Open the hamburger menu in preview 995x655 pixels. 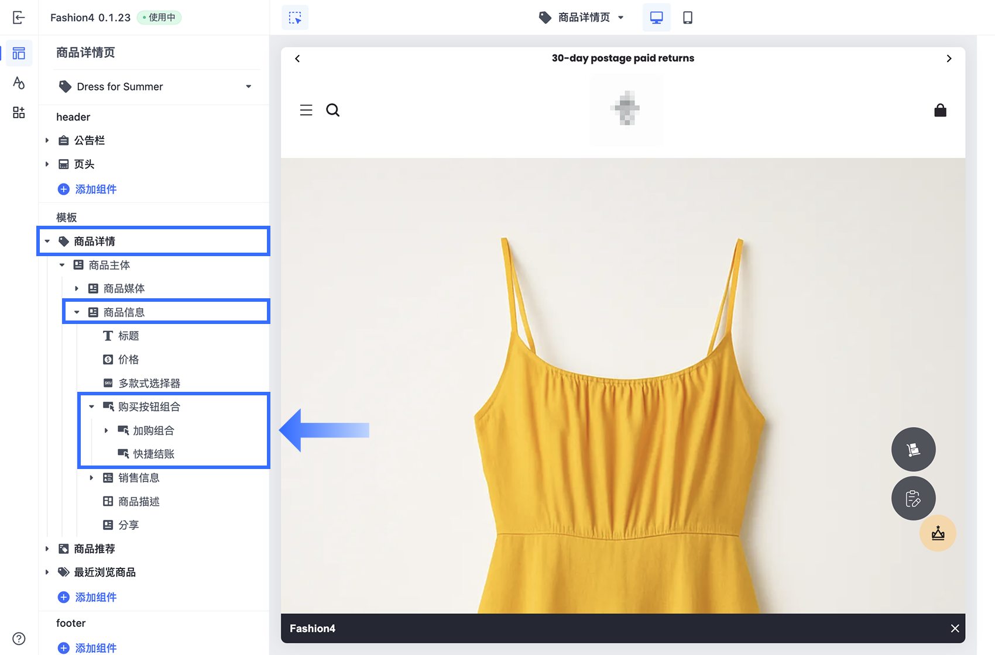tap(306, 110)
